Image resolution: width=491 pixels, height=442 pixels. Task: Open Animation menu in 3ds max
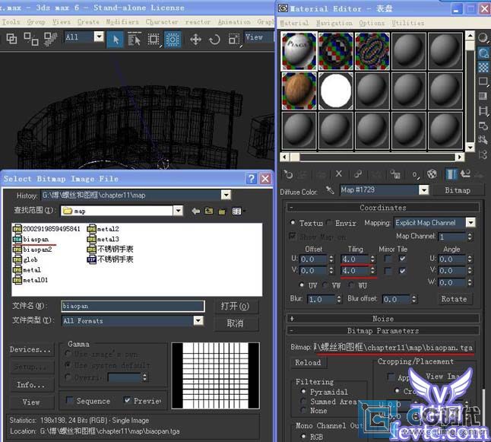[234, 21]
